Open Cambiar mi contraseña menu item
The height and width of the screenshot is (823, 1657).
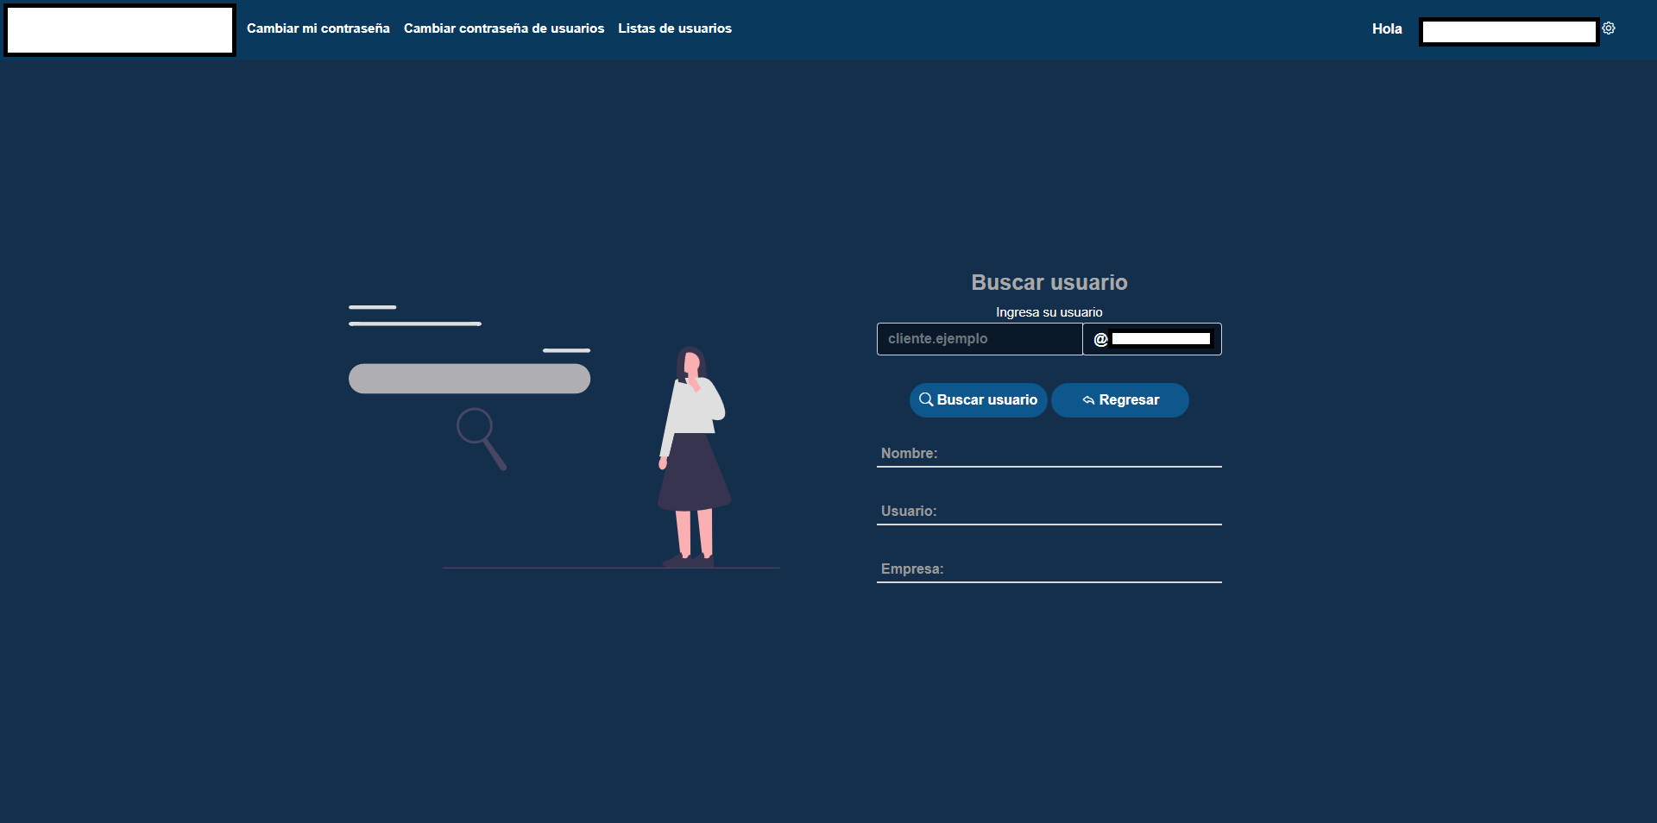coord(318,28)
